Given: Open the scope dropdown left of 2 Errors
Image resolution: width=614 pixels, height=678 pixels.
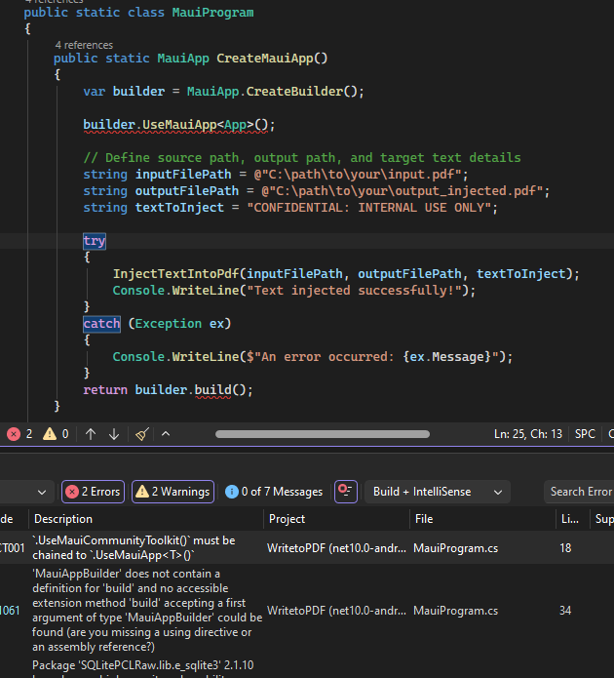Looking at the screenshot, I should point(26,492).
